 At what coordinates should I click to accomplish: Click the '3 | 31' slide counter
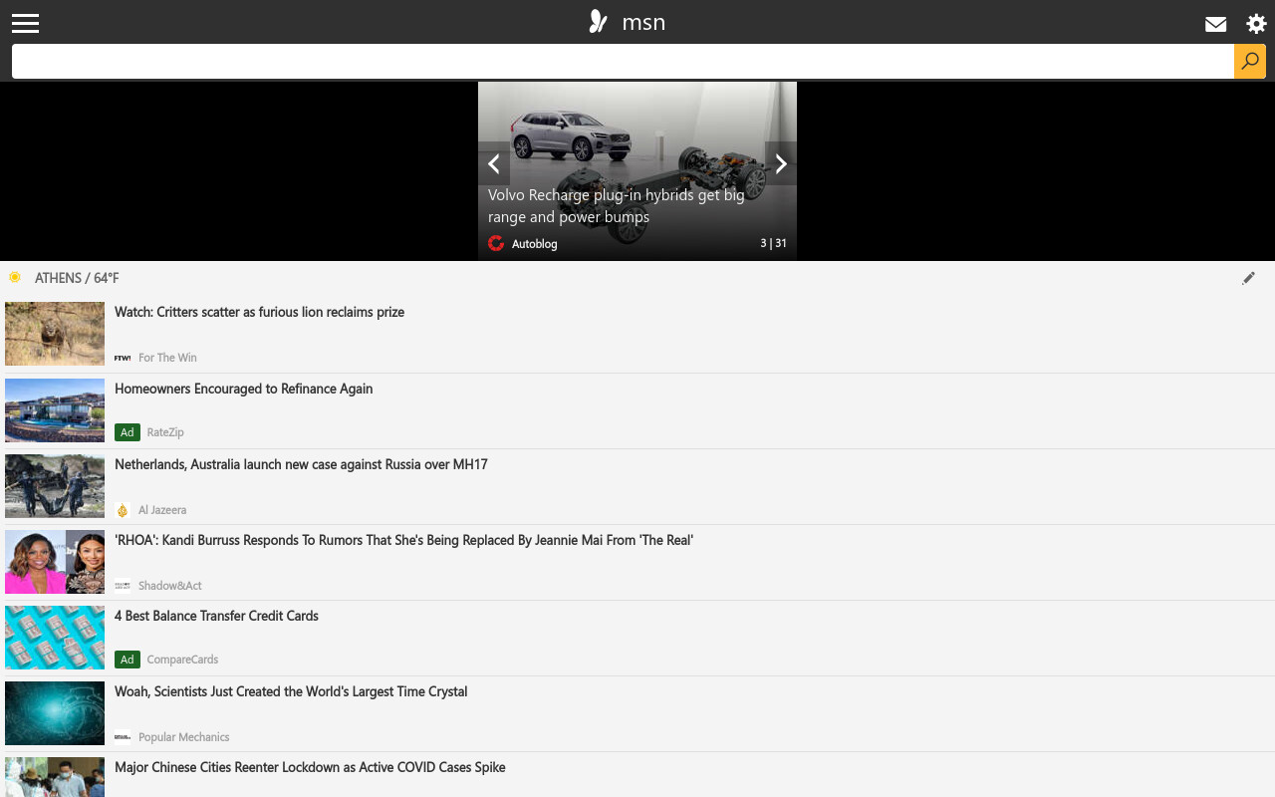click(x=773, y=243)
